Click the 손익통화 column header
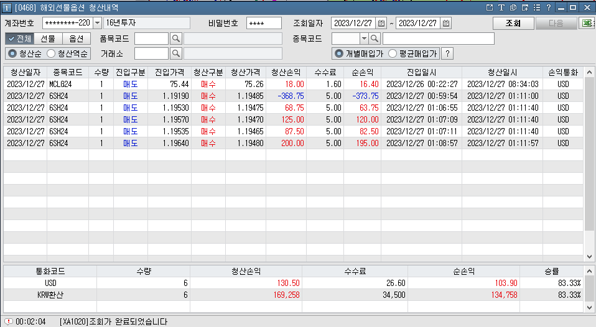The image size is (596, 327). click(x=563, y=72)
